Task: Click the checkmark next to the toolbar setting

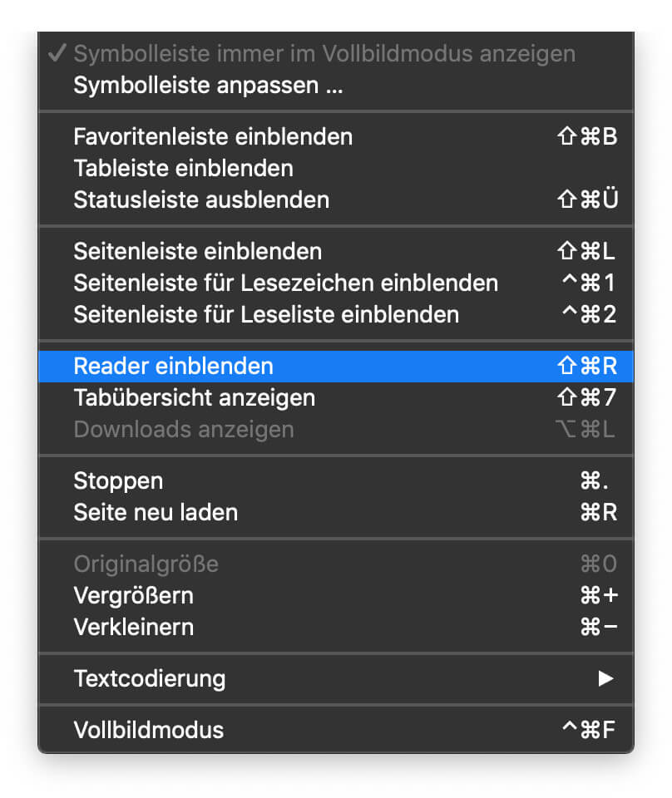Action: 57,52
